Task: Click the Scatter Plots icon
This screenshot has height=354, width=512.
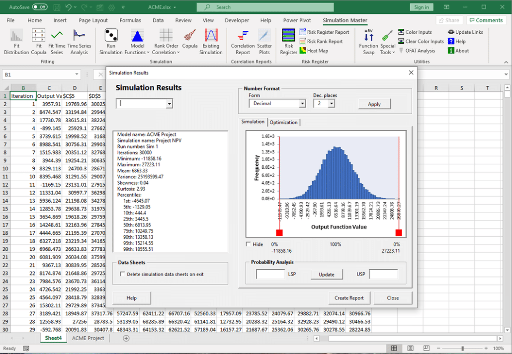Action: (264, 41)
